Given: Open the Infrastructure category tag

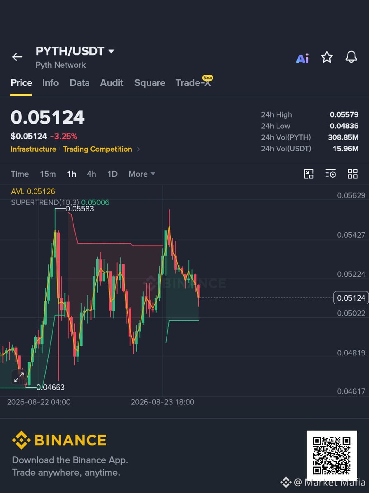Looking at the screenshot, I should pos(33,149).
